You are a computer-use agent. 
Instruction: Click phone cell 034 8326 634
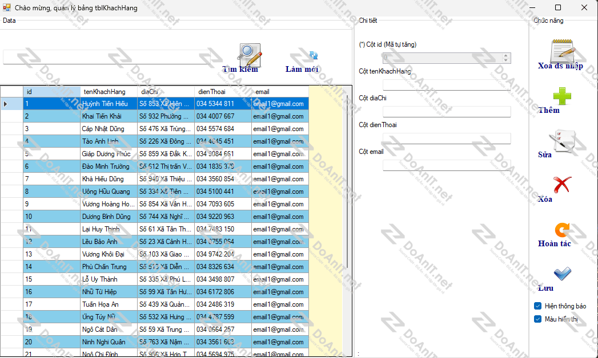pos(223,267)
